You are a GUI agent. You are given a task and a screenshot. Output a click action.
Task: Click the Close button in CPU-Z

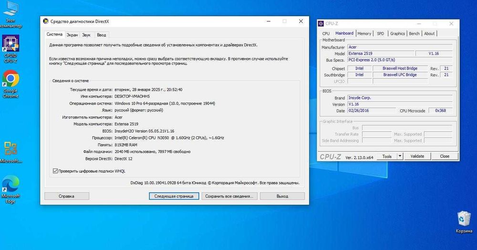(445, 156)
